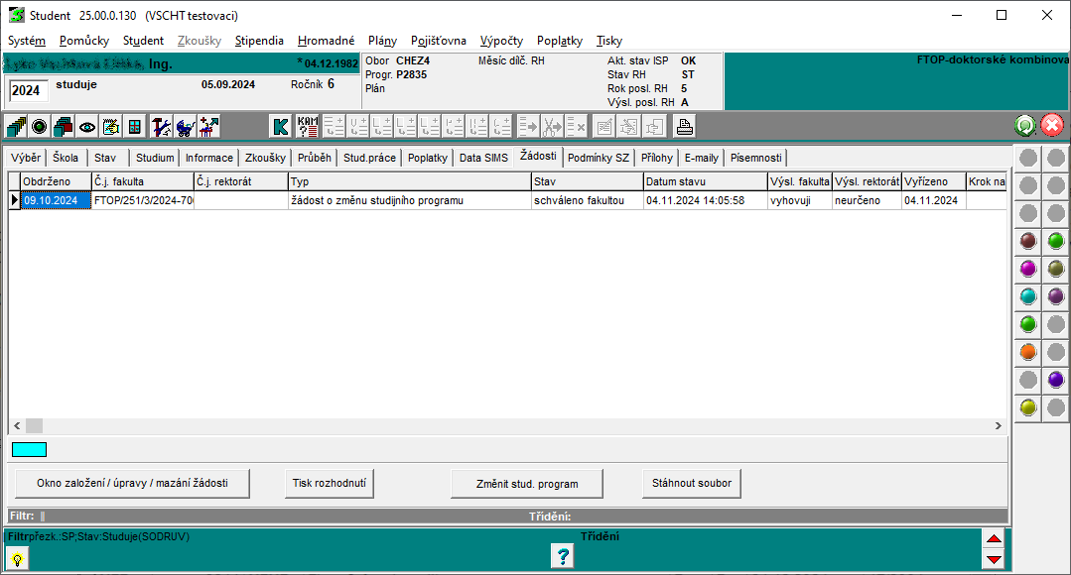Click the printer icon in the toolbar
The width and height of the screenshot is (1071, 575).
click(684, 126)
